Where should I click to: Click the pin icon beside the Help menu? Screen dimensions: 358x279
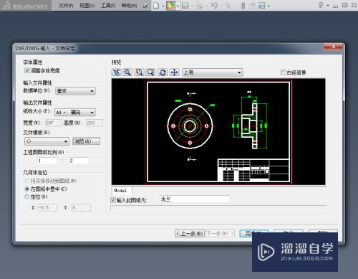click(145, 6)
